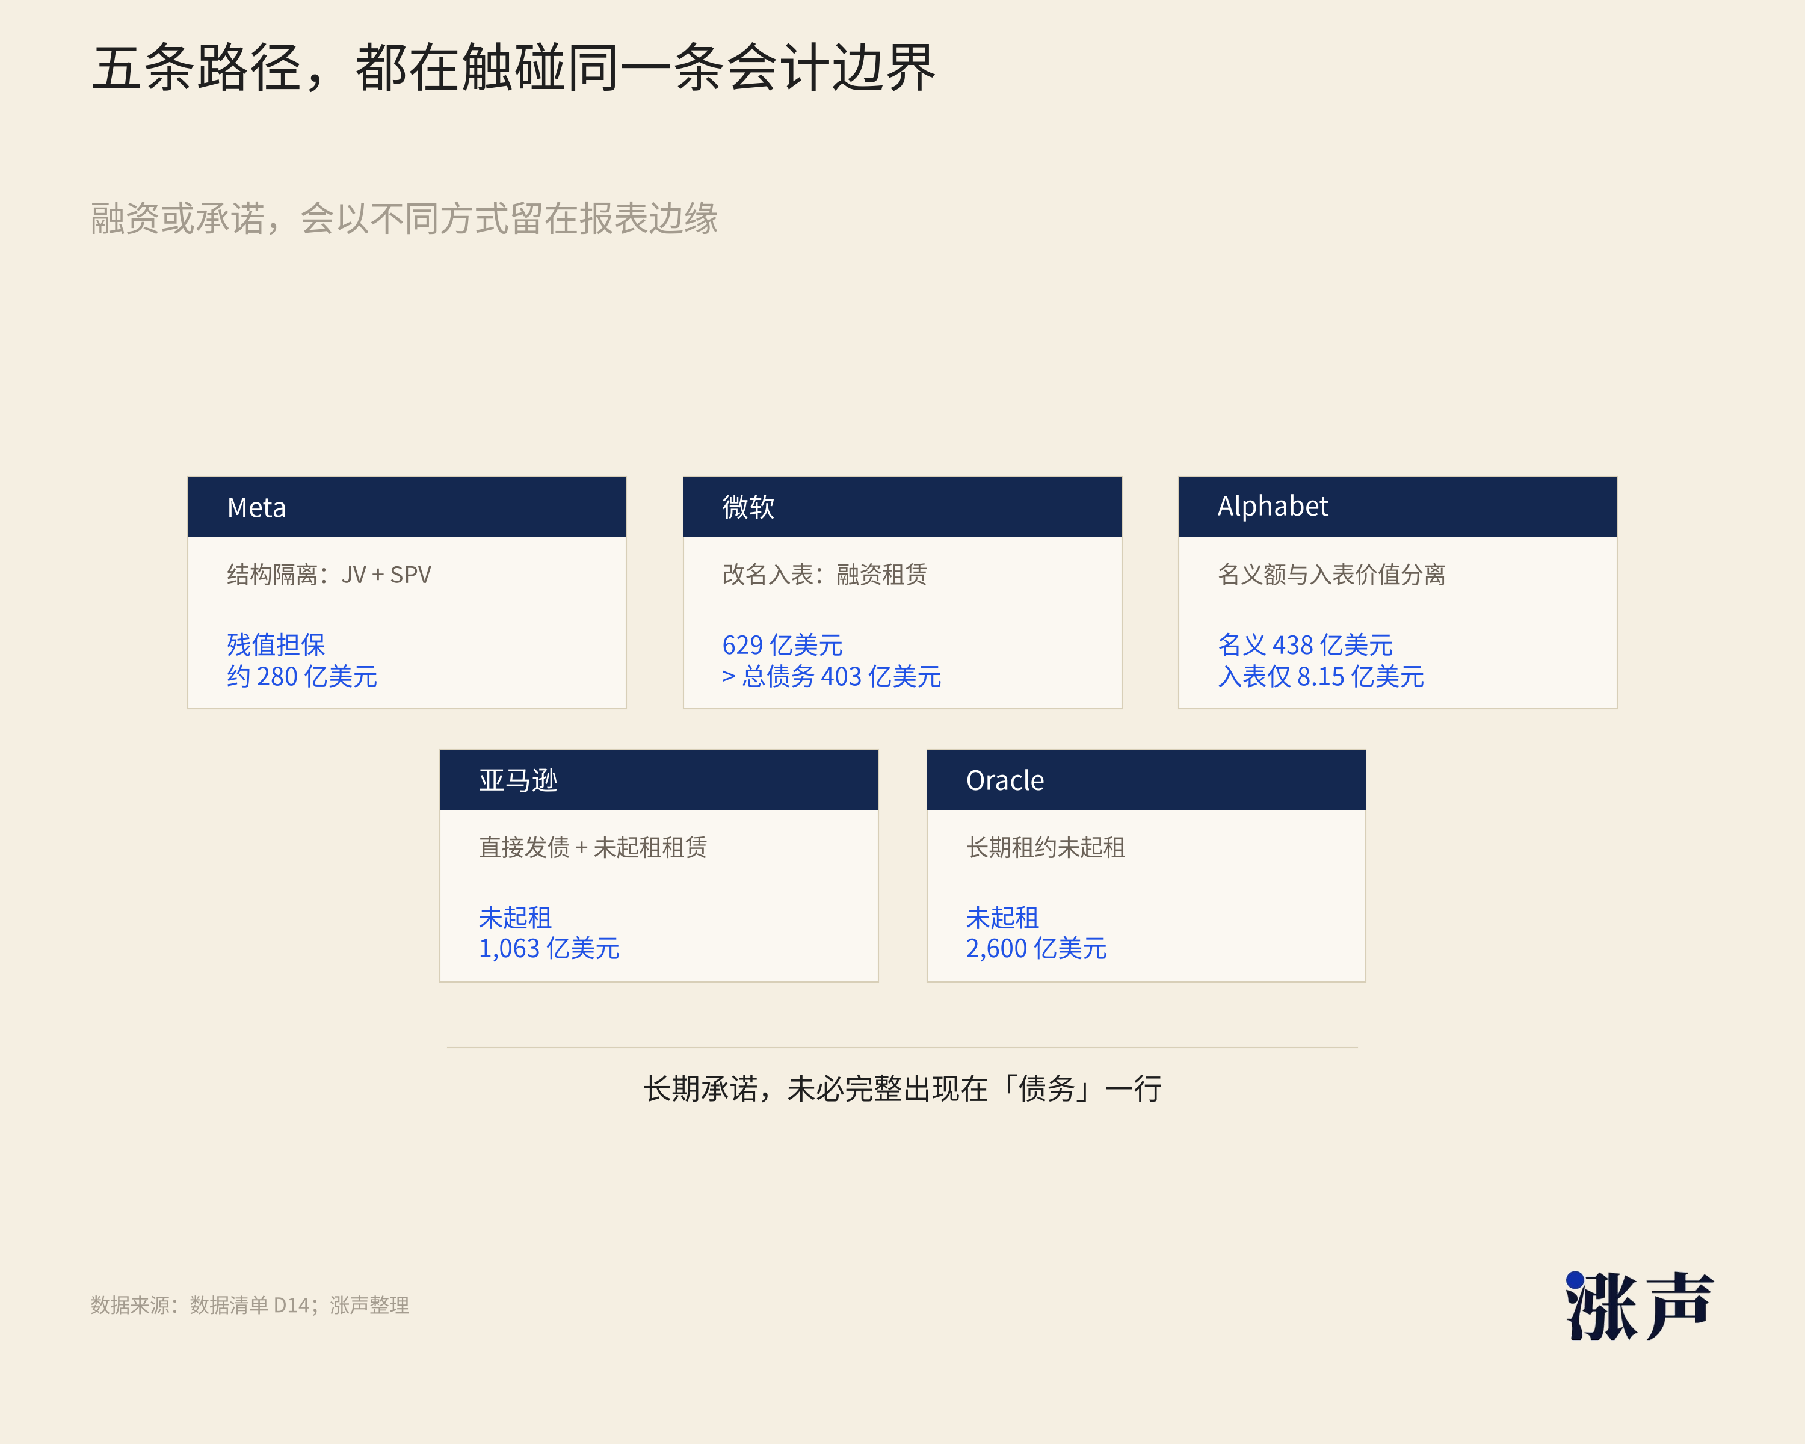The image size is (1805, 1444).
Task: Click the value 入表仅 8.15 亿美元
Action: pyautogui.click(x=1321, y=676)
